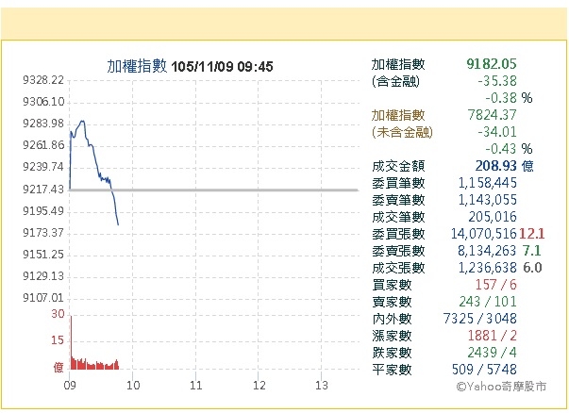Click the volume axis label 30
The image size is (569, 413).
point(58,314)
